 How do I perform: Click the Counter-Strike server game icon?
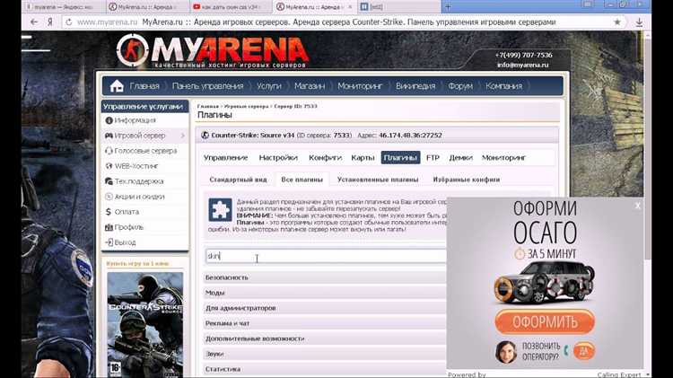pyautogui.click(x=205, y=135)
